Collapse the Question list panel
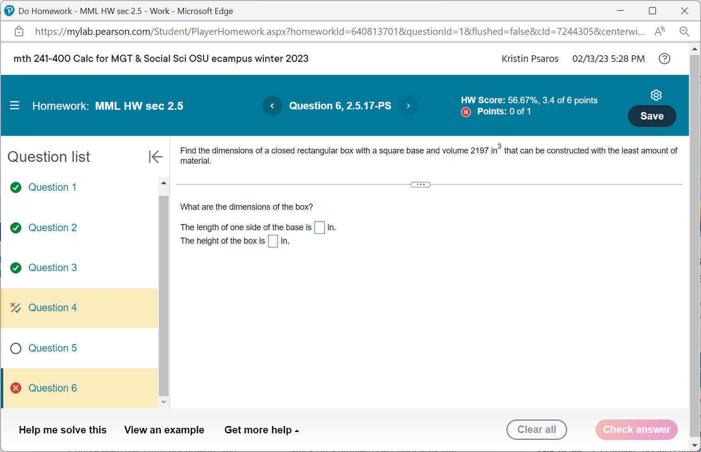 coord(156,157)
